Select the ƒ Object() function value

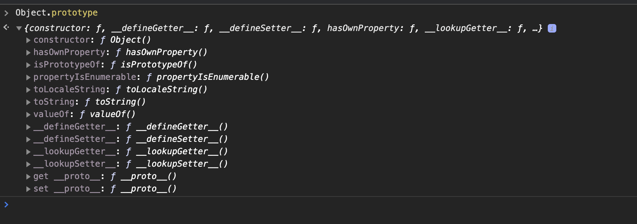click(125, 40)
